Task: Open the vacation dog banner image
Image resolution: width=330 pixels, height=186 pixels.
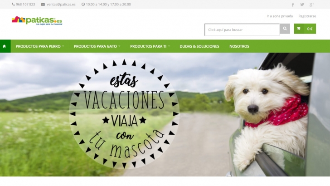Action: pyautogui.click(x=165, y=114)
